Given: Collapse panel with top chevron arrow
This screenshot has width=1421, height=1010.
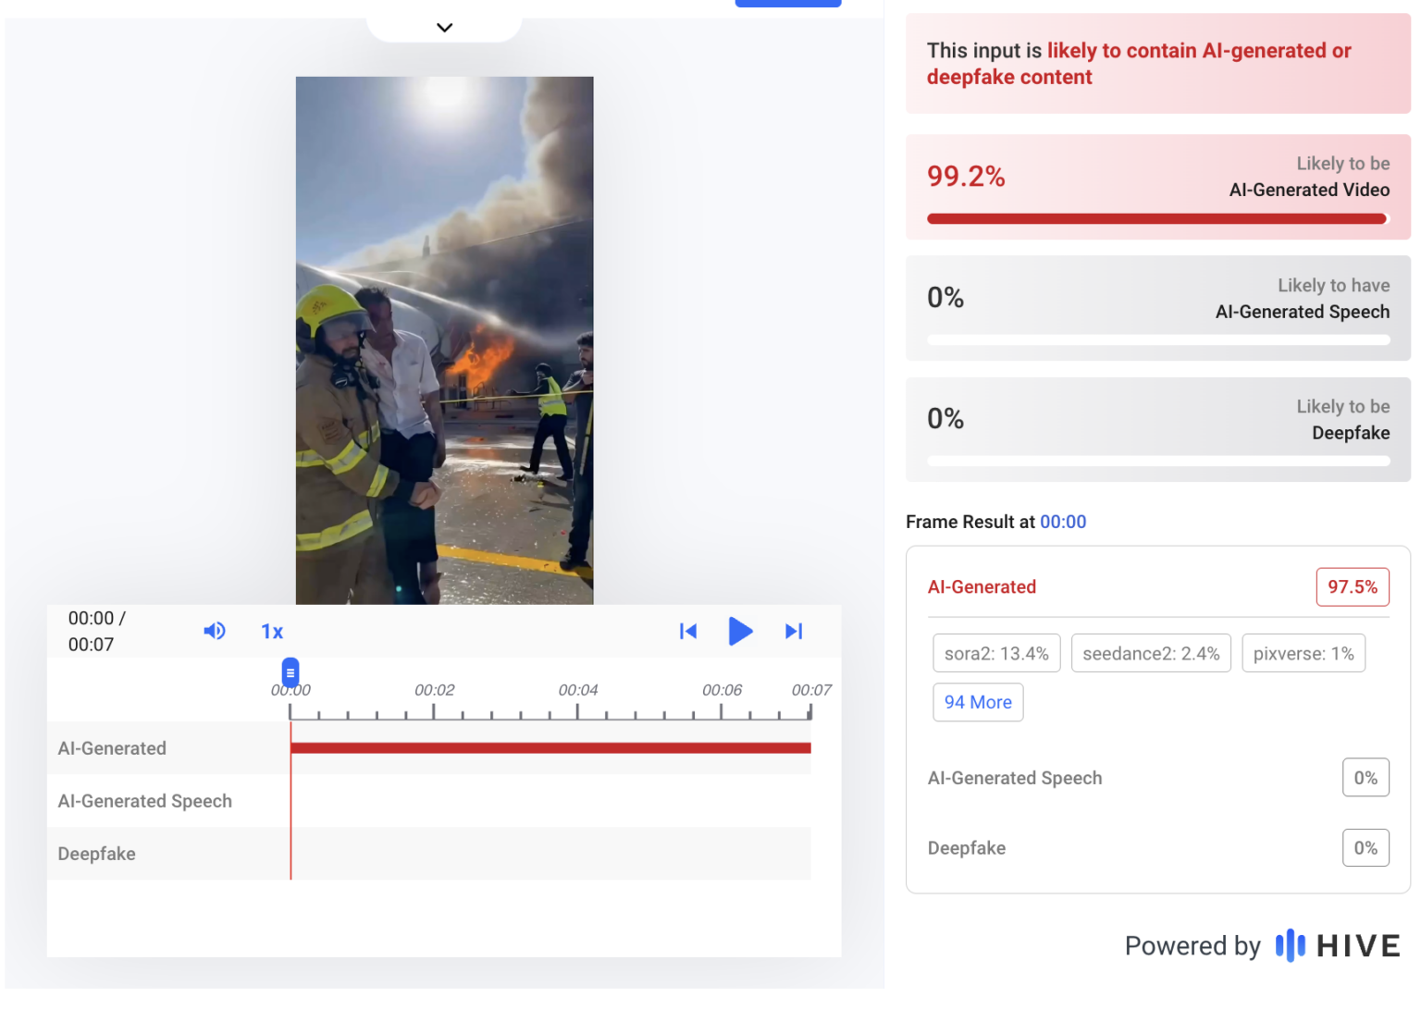Looking at the screenshot, I should (444, 28).
